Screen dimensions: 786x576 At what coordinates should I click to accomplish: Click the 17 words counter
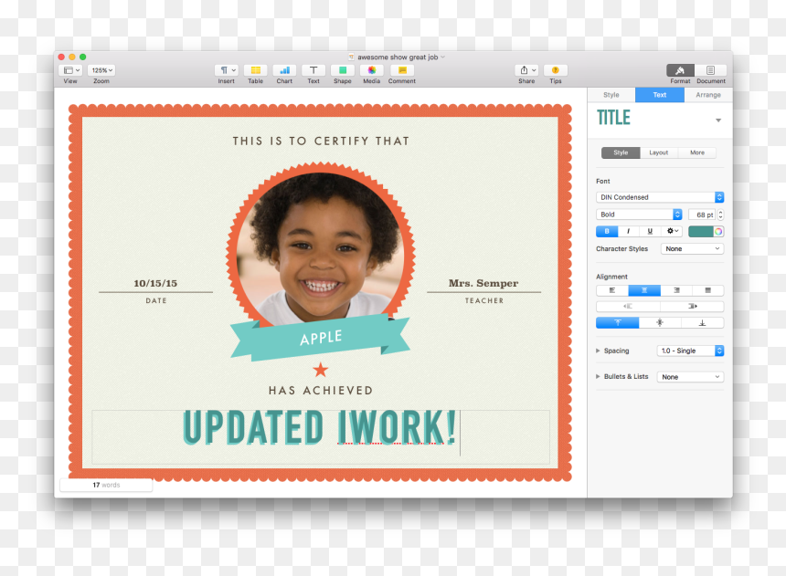pyautogui.click(x=106, y=485)
